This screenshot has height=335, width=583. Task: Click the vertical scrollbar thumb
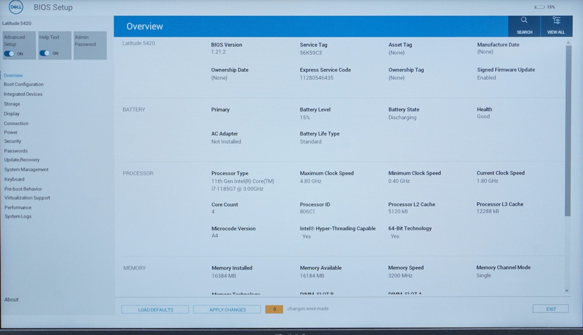[568, 131]
